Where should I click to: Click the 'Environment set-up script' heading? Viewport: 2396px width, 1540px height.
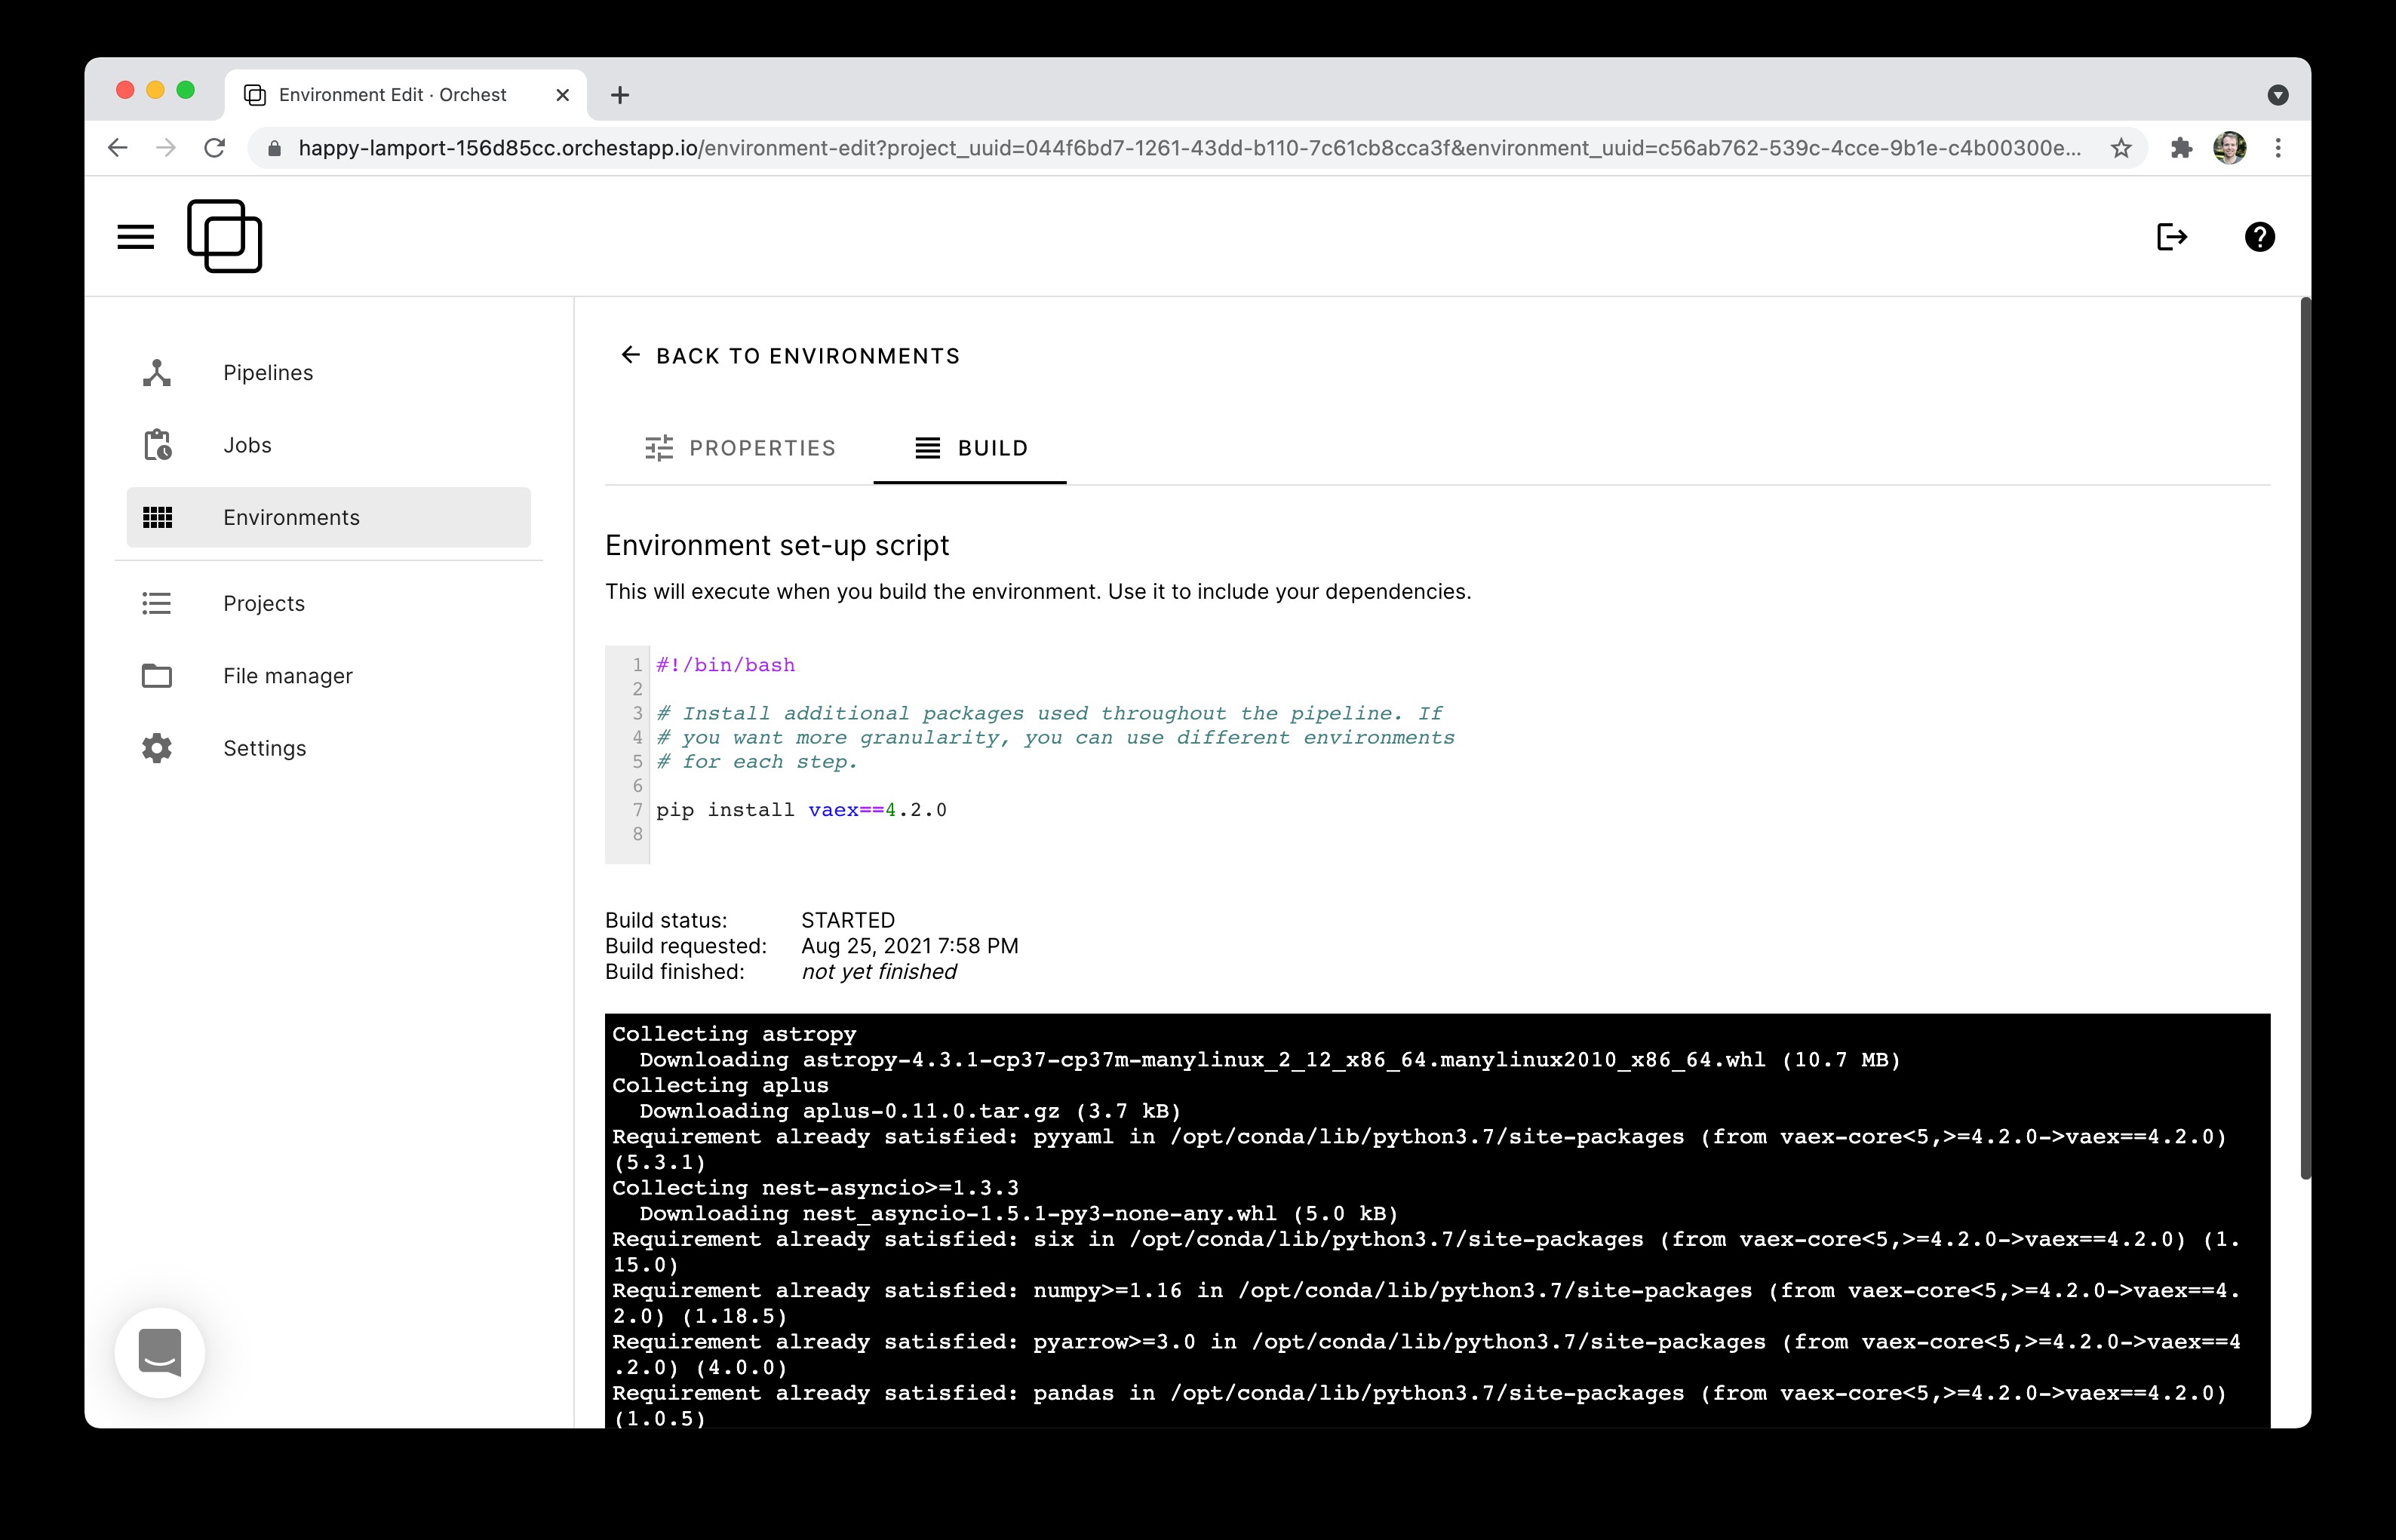point(777,546)
